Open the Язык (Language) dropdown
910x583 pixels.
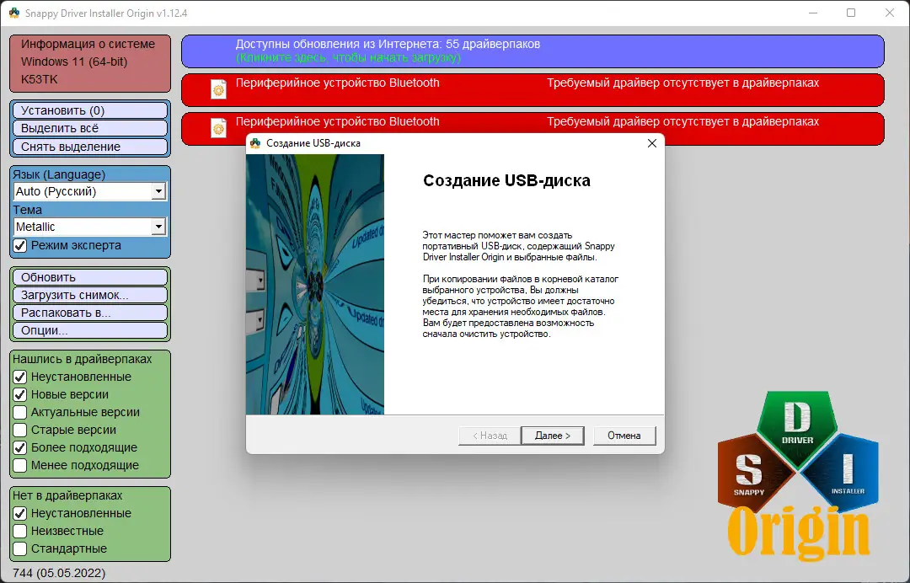point(160,191)
